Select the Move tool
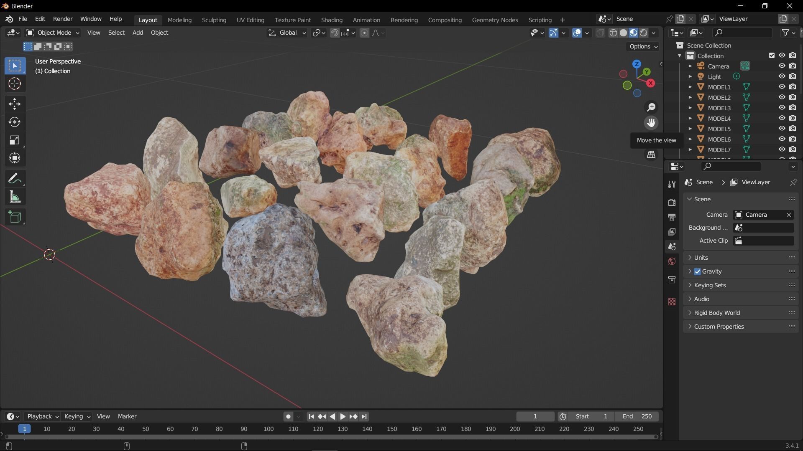The width and height of the screenshot is (803, 451). point(15,104)
